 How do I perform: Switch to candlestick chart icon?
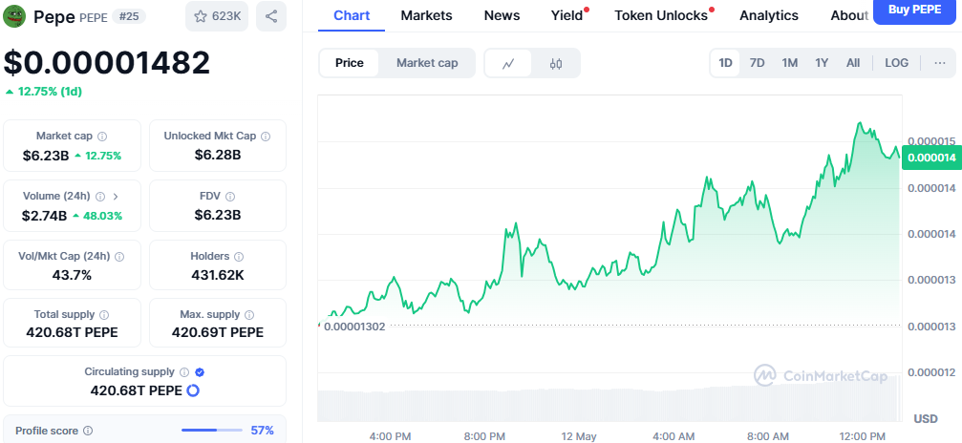point(556,63)
